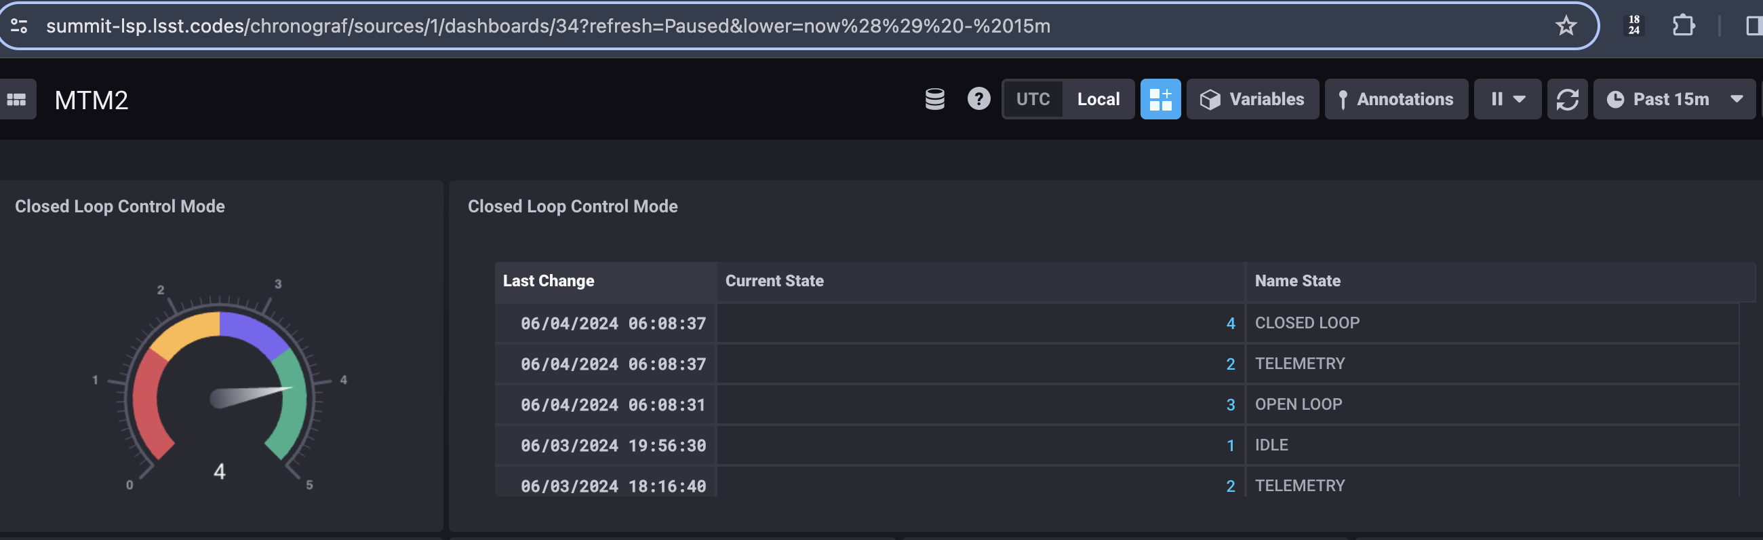1763x540 pixels.
Task: Click the Annotations button
Action: pos(1395,99)
